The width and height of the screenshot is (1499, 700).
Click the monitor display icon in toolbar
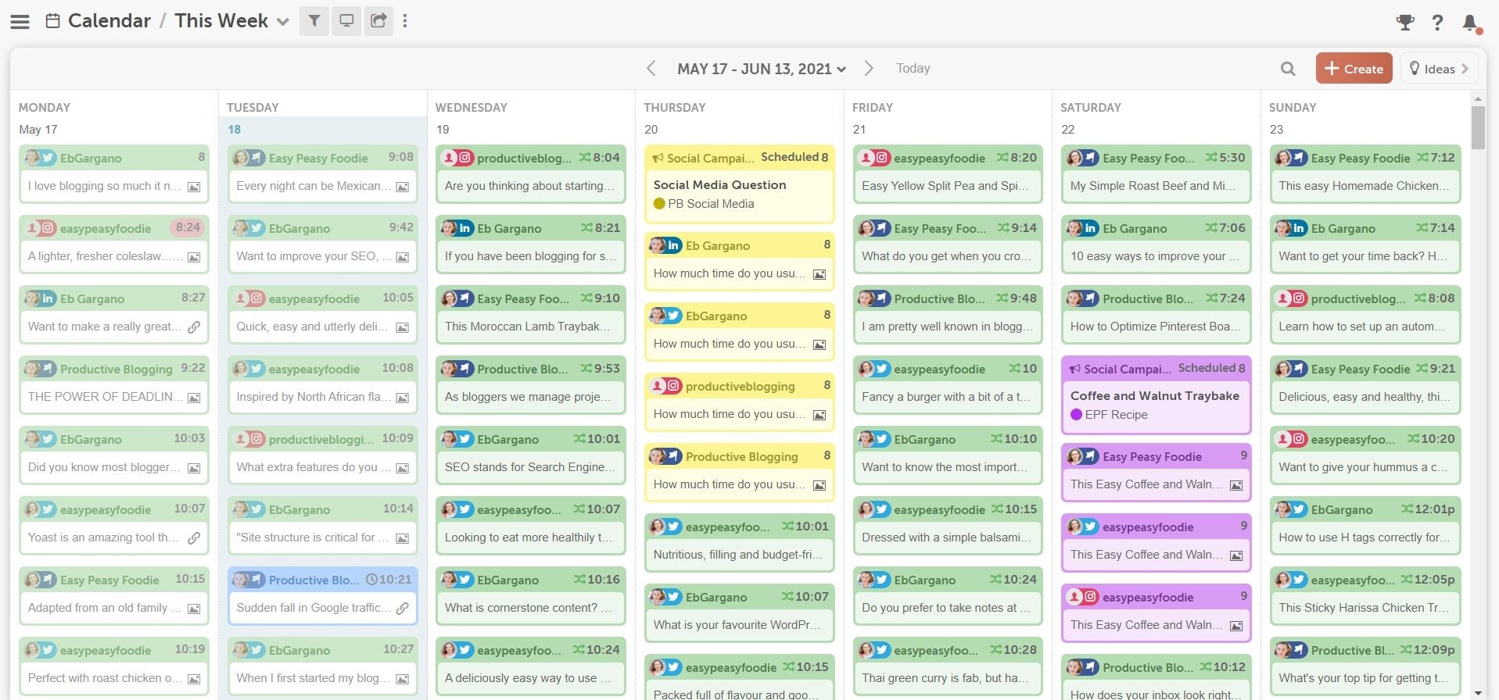click(346, 21)
